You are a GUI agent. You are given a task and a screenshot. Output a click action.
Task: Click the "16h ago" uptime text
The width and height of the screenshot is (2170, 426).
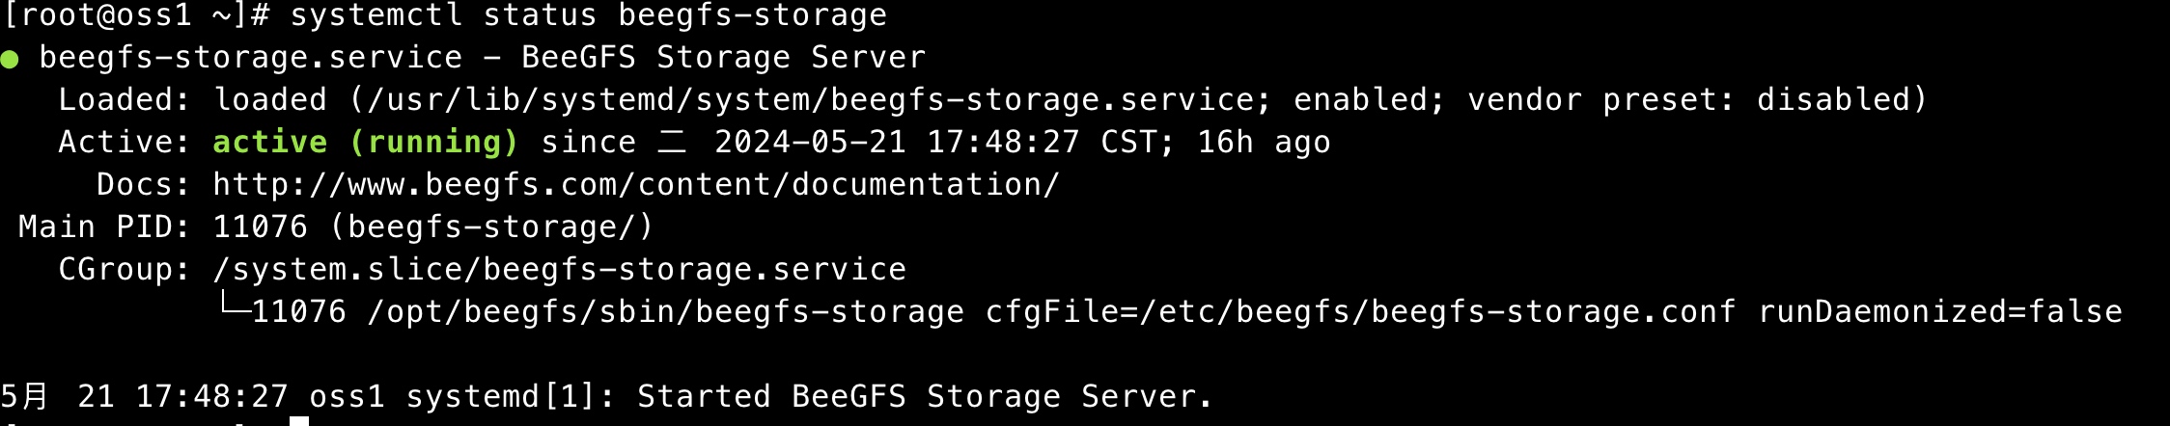(x=1264, y=142)
